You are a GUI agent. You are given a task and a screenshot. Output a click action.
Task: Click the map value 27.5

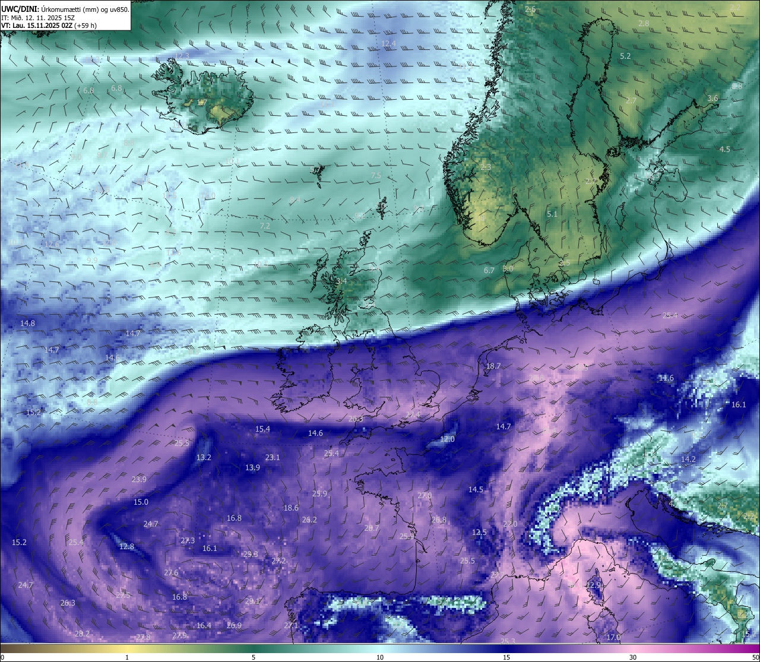click(x=123, y=594)
